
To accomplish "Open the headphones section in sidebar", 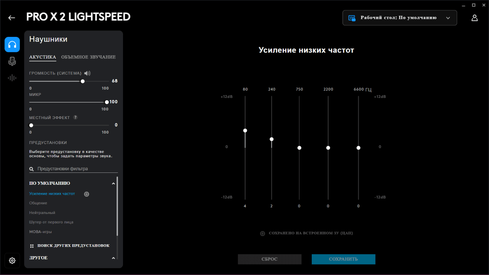I will pos(12,45).
